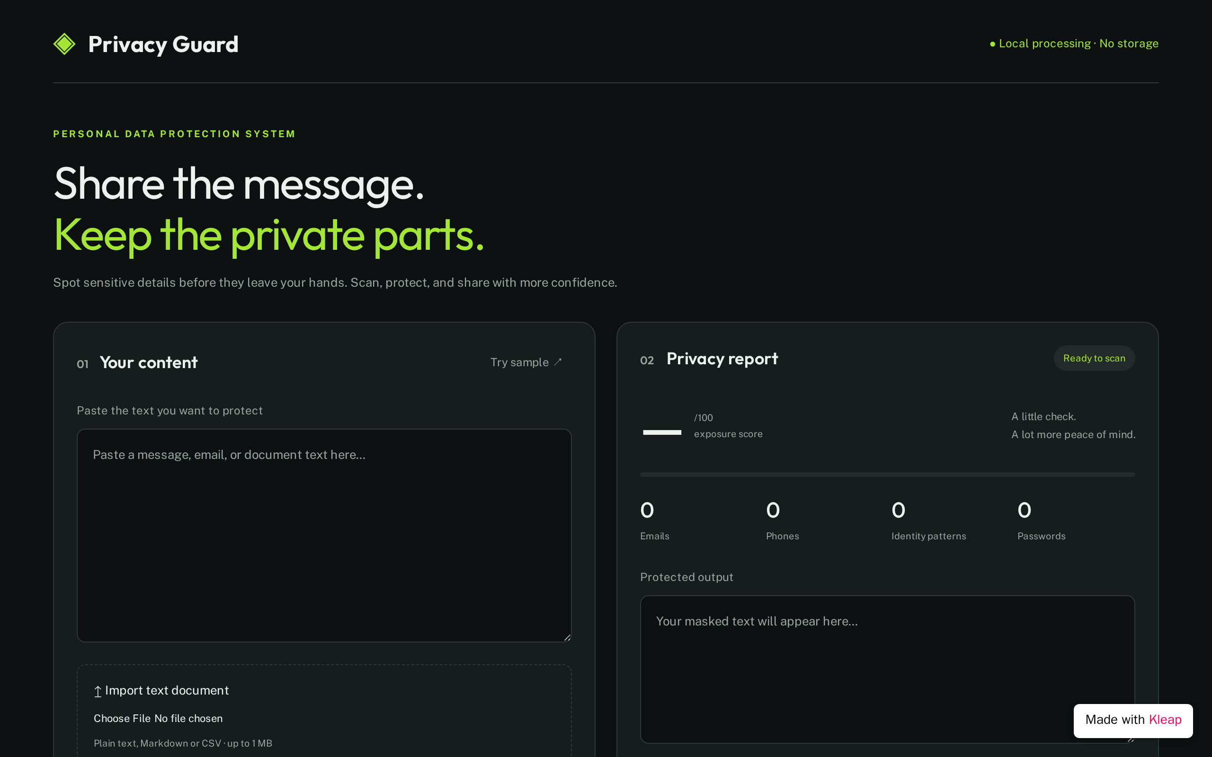Click the Choose File button
The height and width of the screenshot is (757, 1212).
[x=122, y=719]
